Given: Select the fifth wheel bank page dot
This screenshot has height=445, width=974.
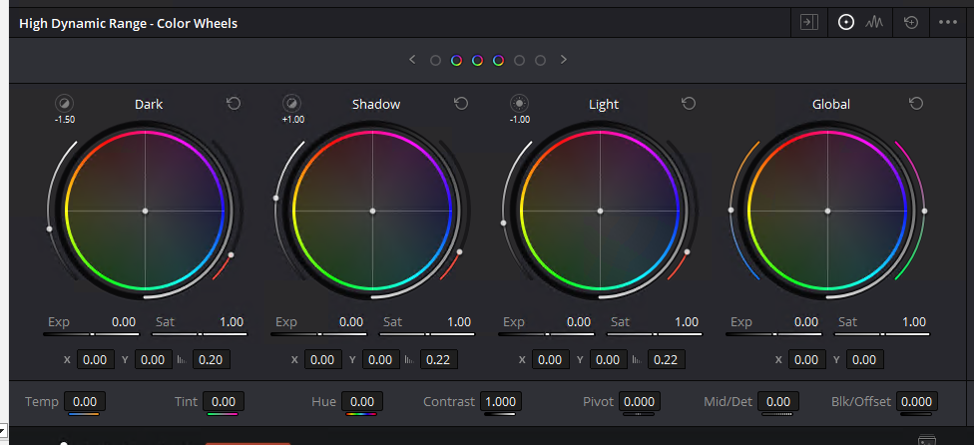Looking at the screenshot, I should [x=519, y=61].
